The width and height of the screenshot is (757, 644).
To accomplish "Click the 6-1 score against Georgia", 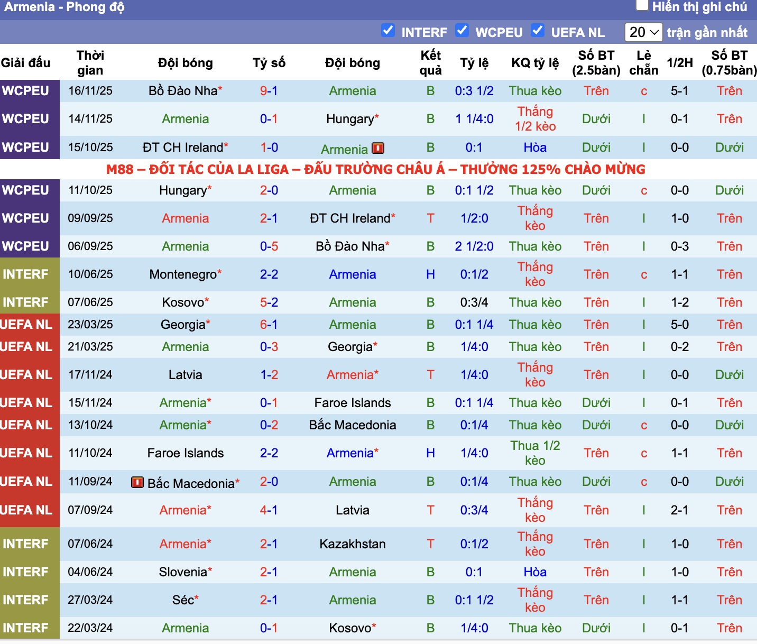I will point(269,325).
